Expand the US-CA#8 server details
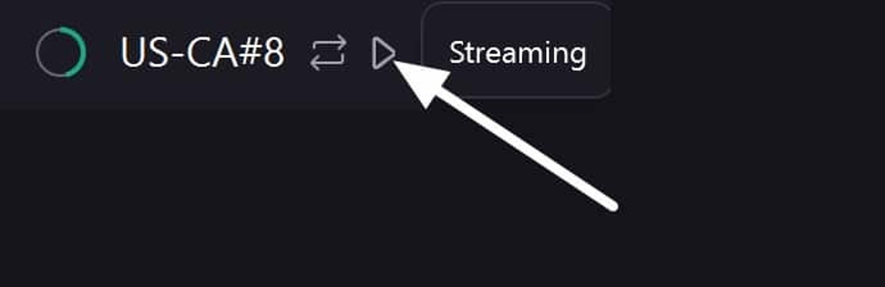 tap(202, 53)
